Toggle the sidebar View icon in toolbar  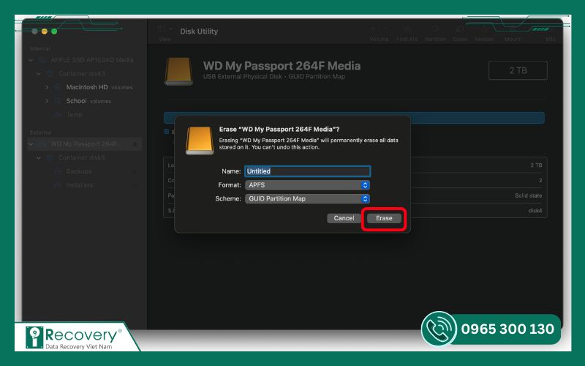(x=161, y=29)
